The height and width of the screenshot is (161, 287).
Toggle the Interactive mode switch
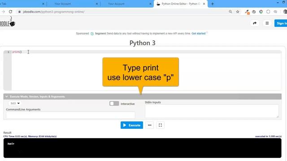(114, 103)
